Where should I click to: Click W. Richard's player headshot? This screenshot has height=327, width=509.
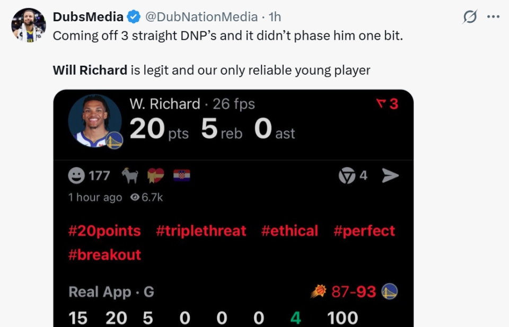coord(95,121)
